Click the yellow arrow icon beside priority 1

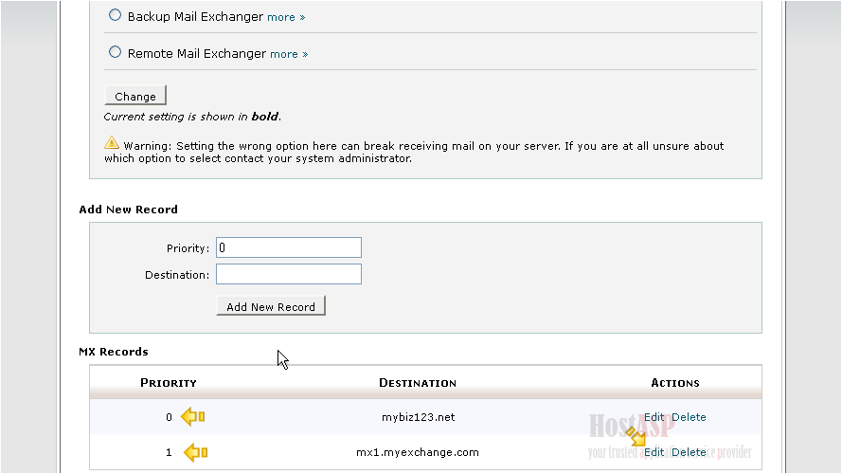[195, 452]
